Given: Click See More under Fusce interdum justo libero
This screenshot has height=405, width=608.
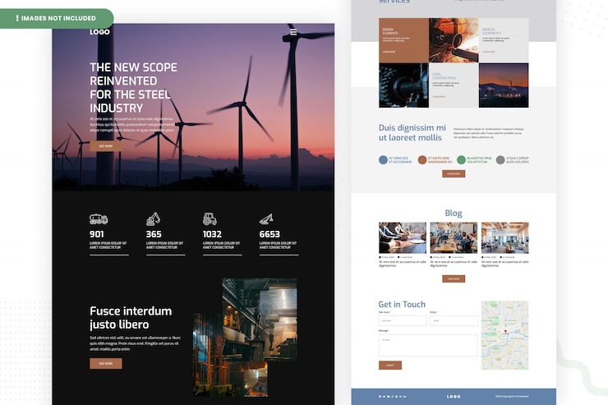Looking at the screenshot, I should click(106, 364).
